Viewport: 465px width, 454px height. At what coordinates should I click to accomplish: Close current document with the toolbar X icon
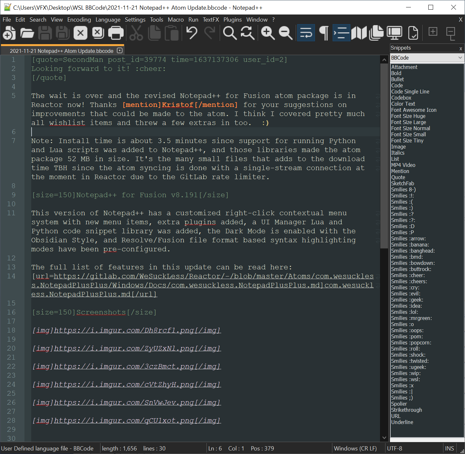[x=81, y=33]
